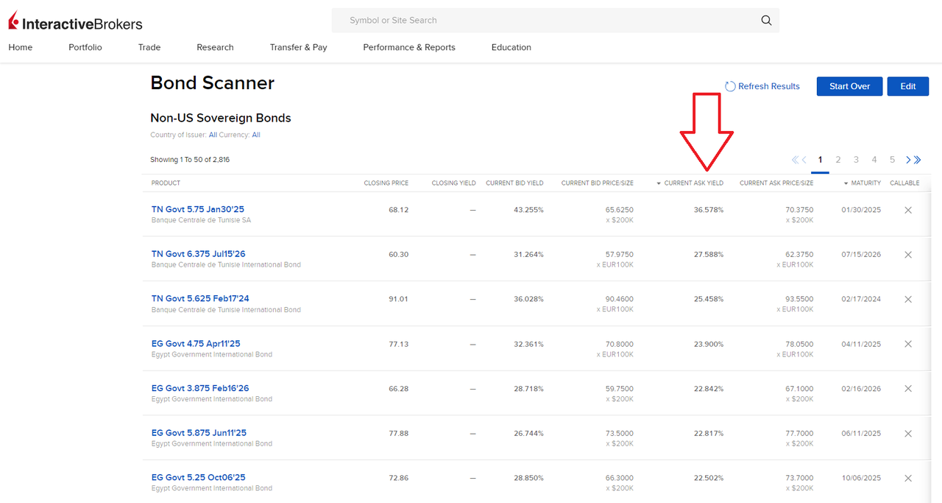942x503 pixels.
Task: Click the Closing Yield column header
Action: pos(453,183)
